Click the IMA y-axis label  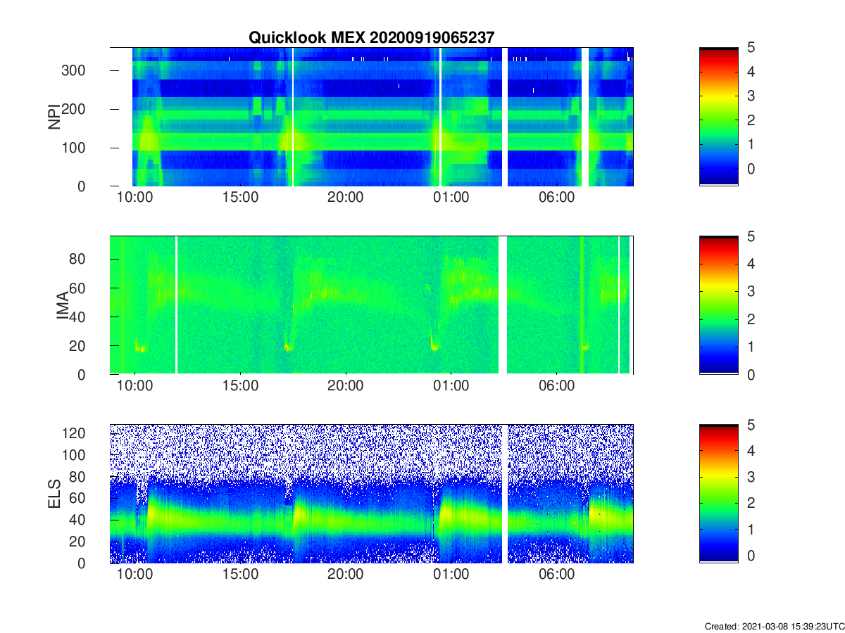tap(62, 305)
